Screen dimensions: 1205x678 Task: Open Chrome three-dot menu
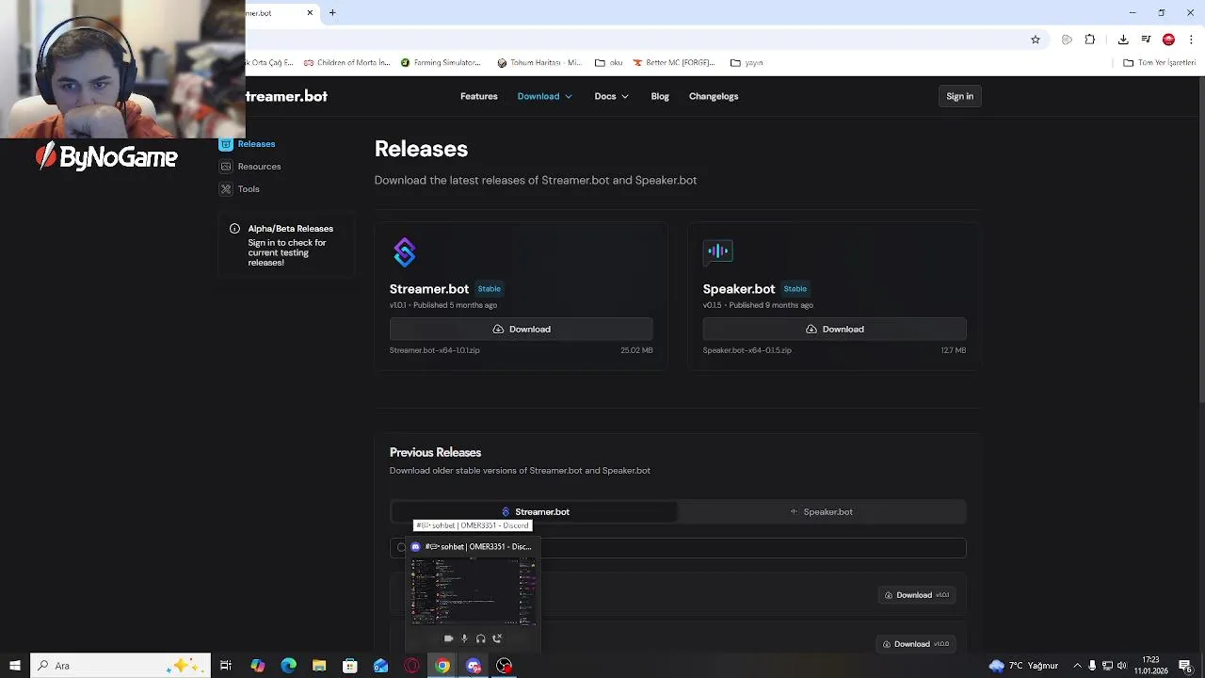coord(1192,40)
